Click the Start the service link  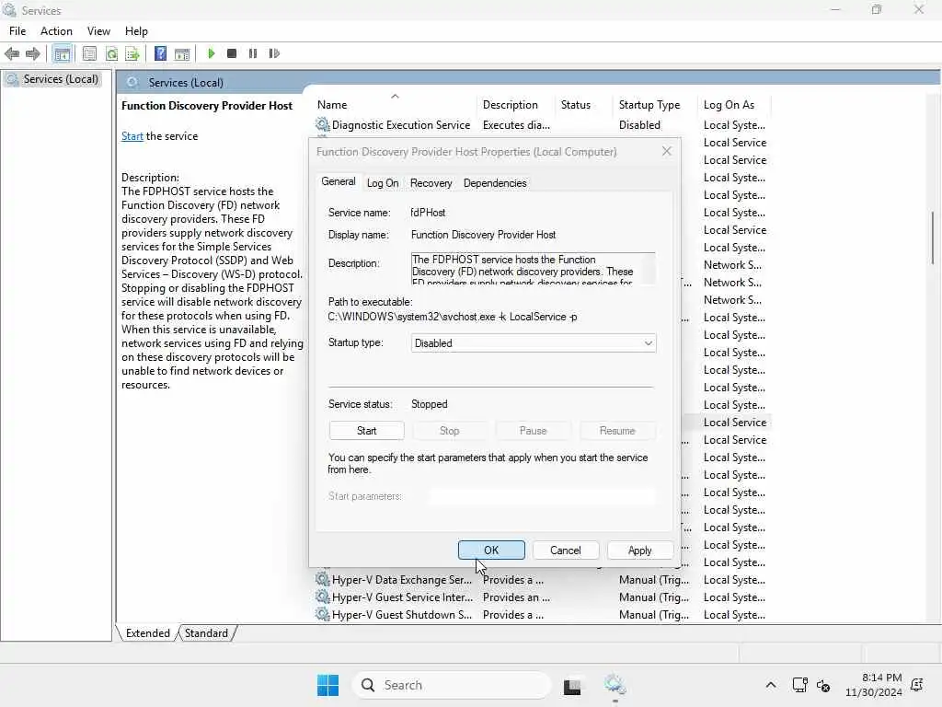(x=132, y=136)
